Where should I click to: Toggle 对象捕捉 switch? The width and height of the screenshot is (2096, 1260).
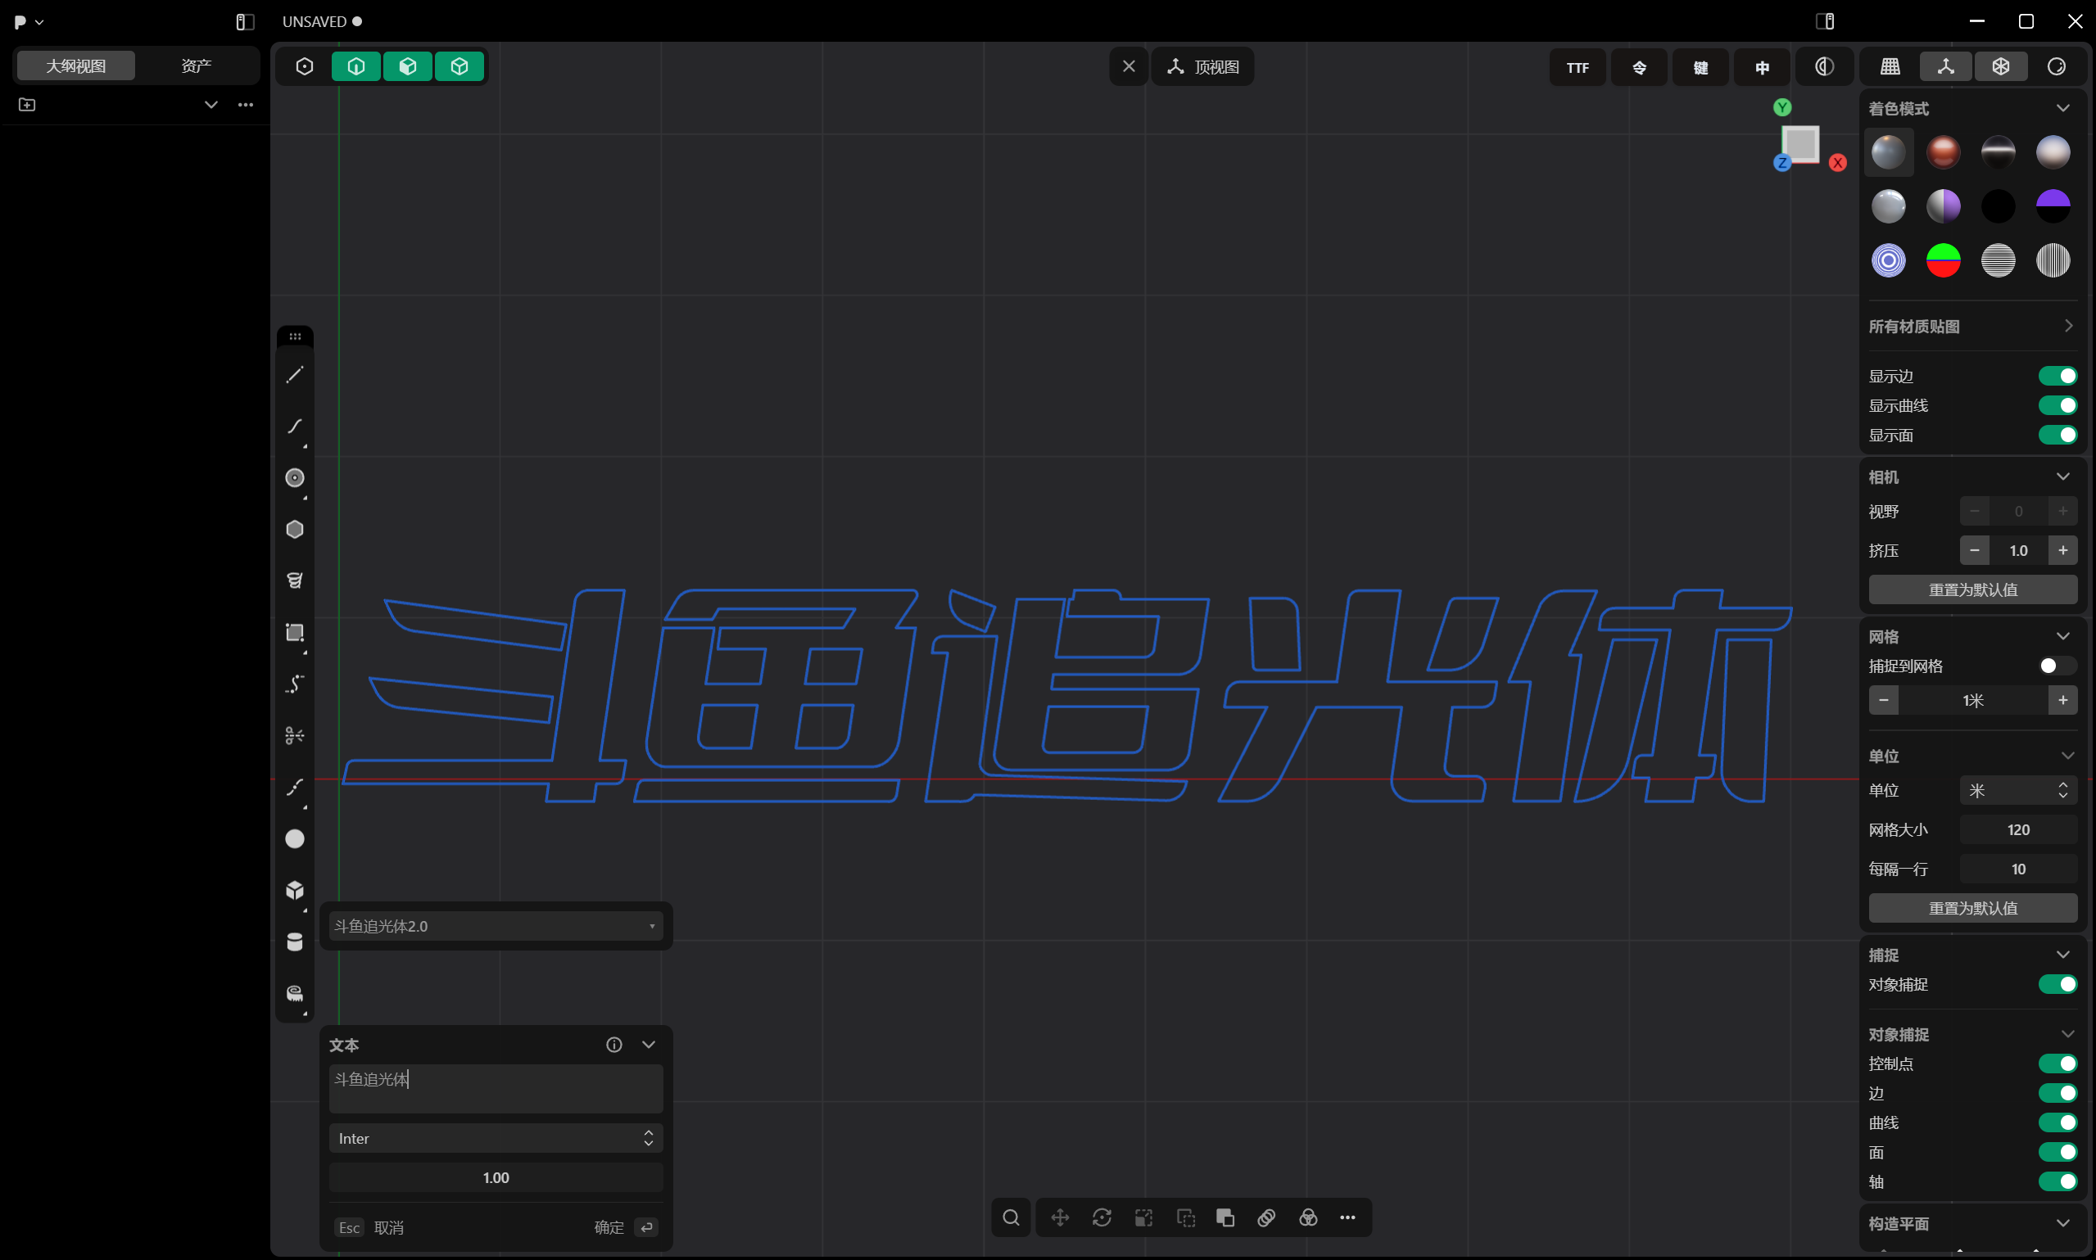[2057, 984]
